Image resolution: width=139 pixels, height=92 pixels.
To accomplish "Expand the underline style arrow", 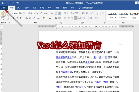I will [24, 18].
